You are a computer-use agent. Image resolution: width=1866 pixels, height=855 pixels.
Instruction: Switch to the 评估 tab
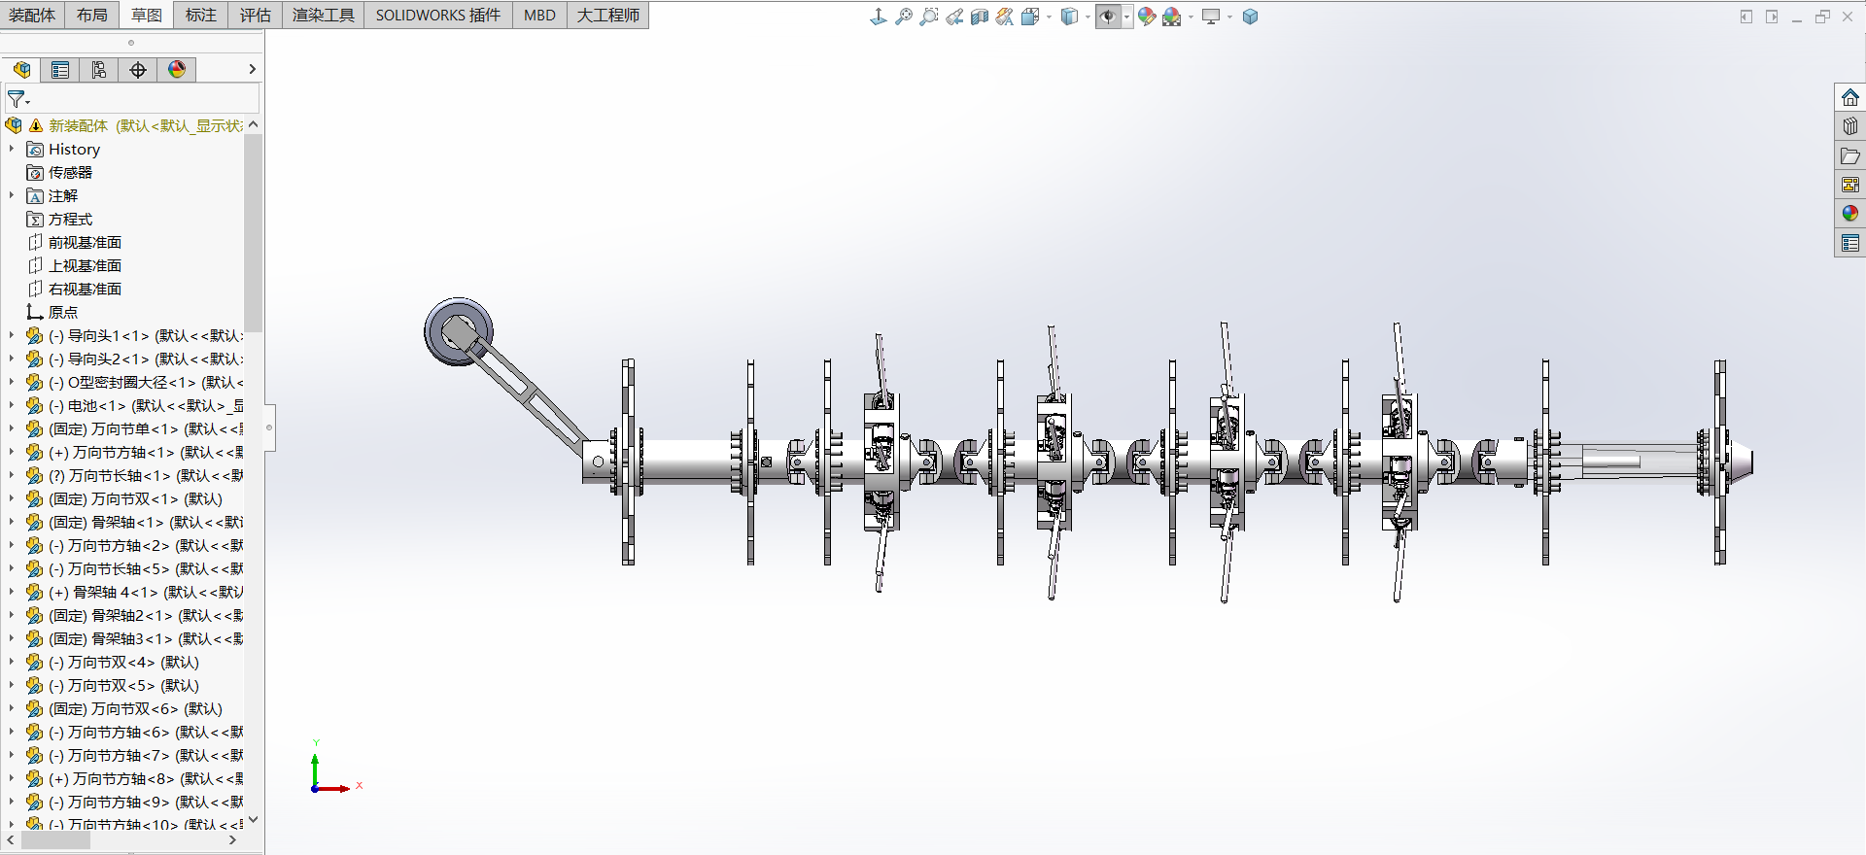click(x=255, y=15)
